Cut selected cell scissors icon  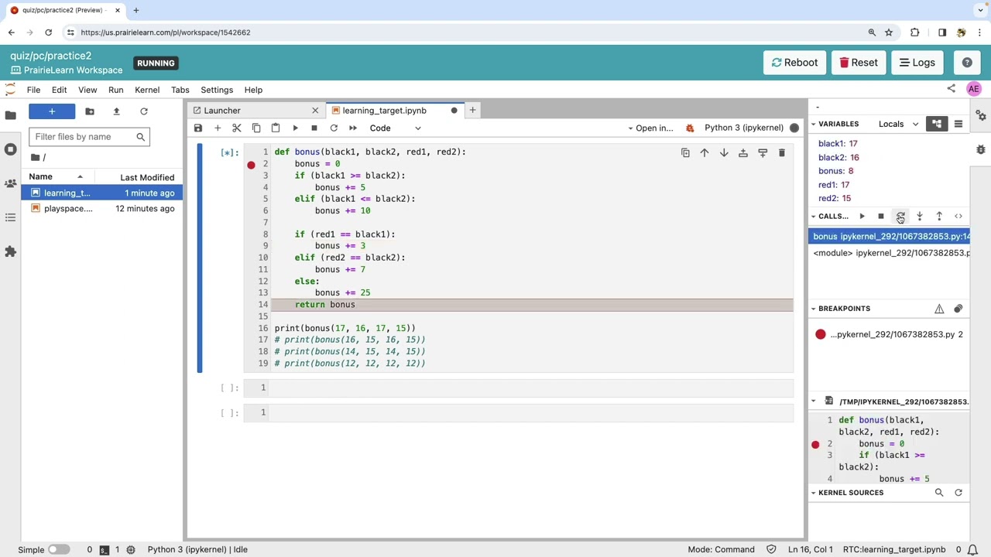[x=237, y=128]
